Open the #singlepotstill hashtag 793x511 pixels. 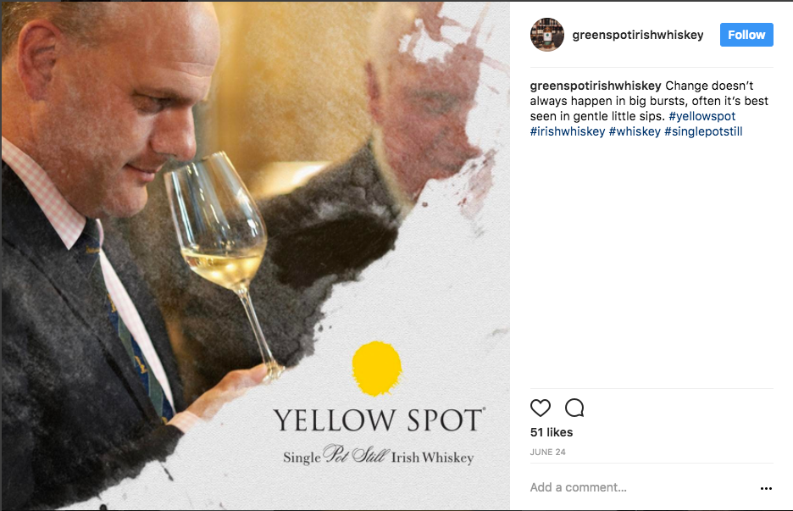[703, 131]
